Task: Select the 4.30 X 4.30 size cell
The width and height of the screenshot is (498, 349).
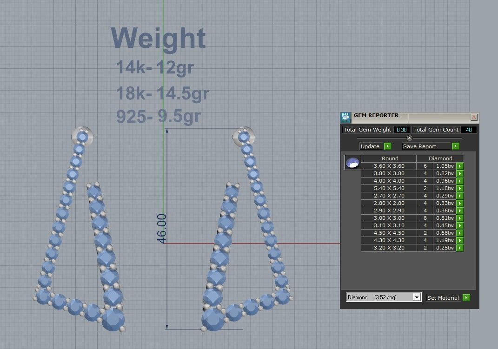Action: [x=389, y=241]
